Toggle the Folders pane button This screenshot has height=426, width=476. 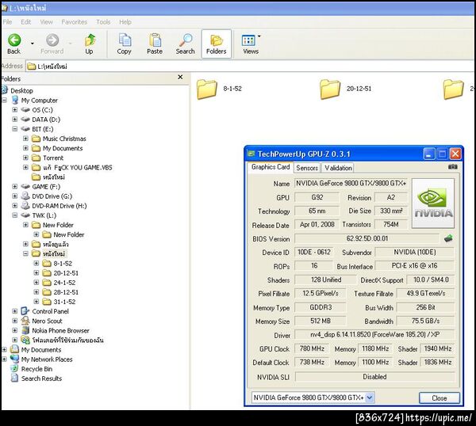click(217, 44)
